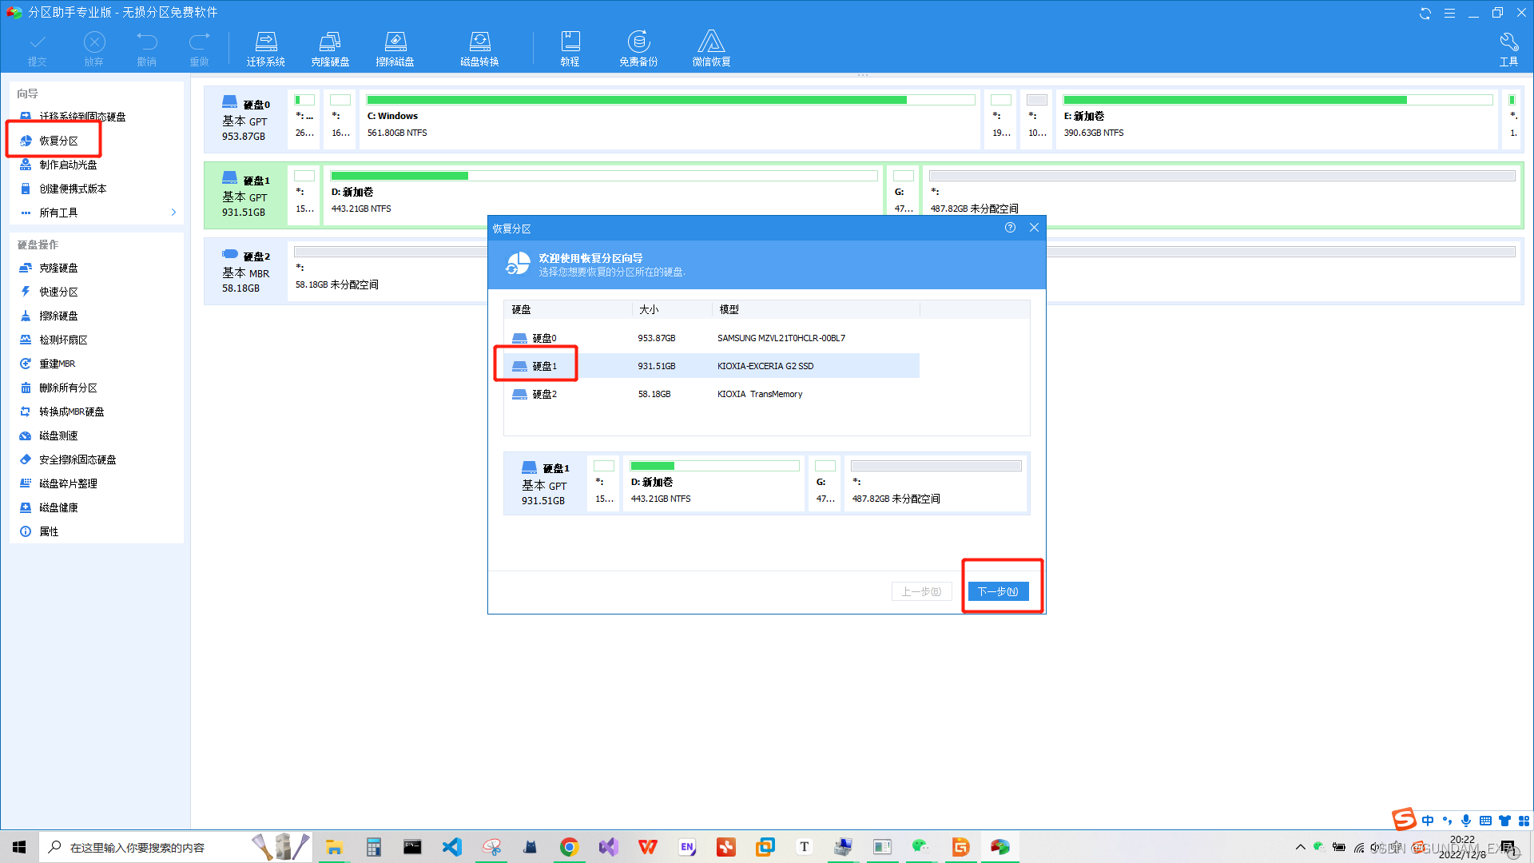
Task: Click the 大小 column header
Action: click(649, 309)
